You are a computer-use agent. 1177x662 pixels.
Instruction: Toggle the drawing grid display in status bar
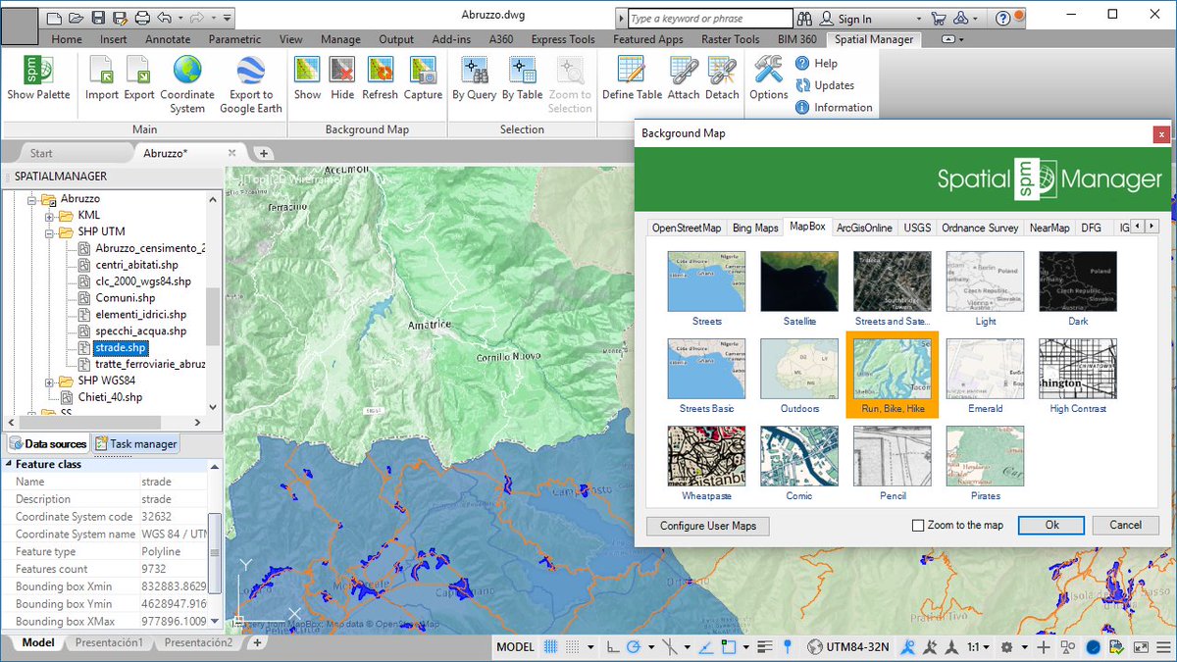(552, 647)
